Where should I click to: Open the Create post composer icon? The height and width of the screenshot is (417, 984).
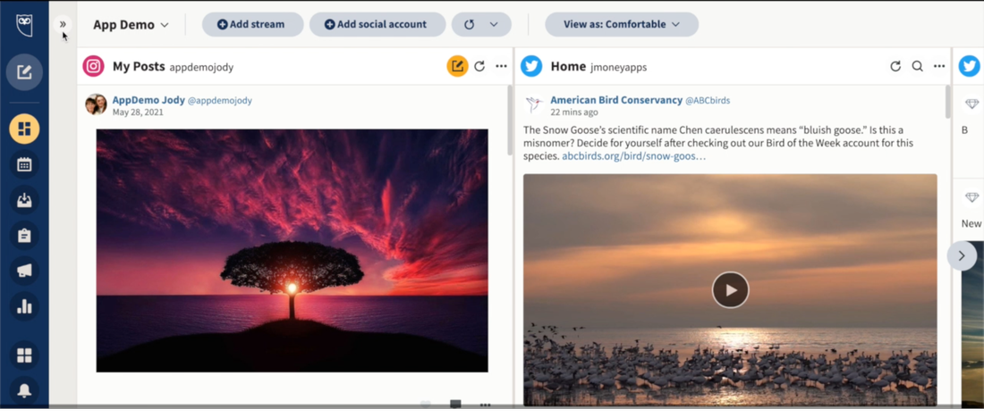click(24, 72)
